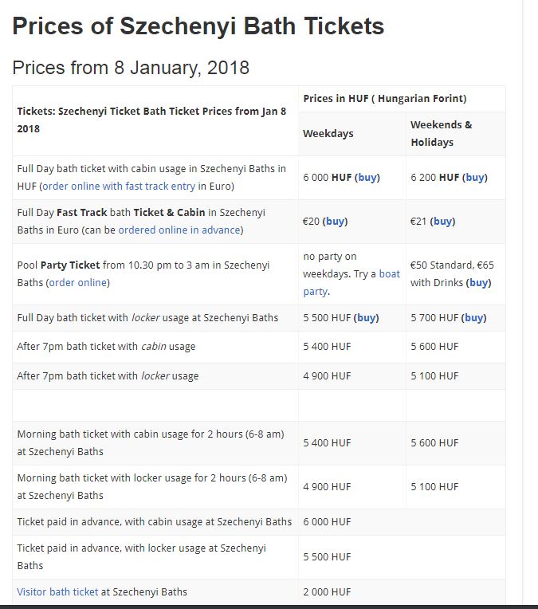Click buy link beside €21 price
The width and height of the screenshot is (538, 609).
[442, 222]
